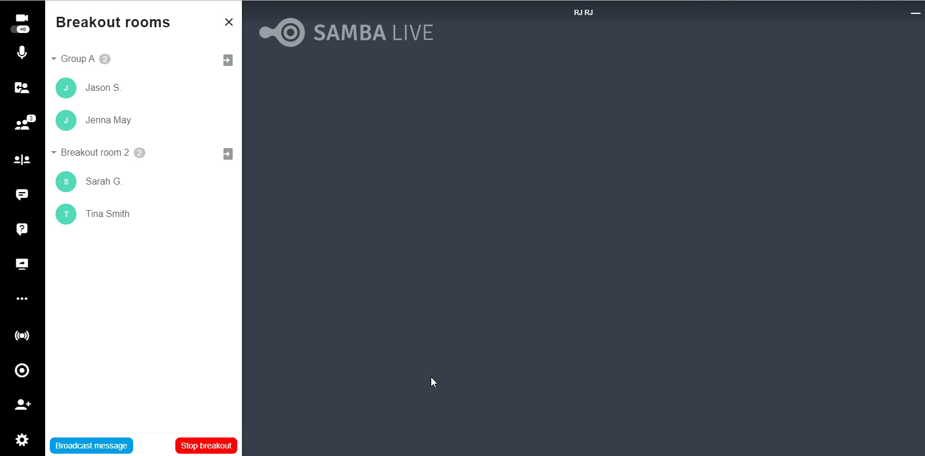Open the participants list icon
The height and width of the screenshot is (456, 925).
(22, 123)
